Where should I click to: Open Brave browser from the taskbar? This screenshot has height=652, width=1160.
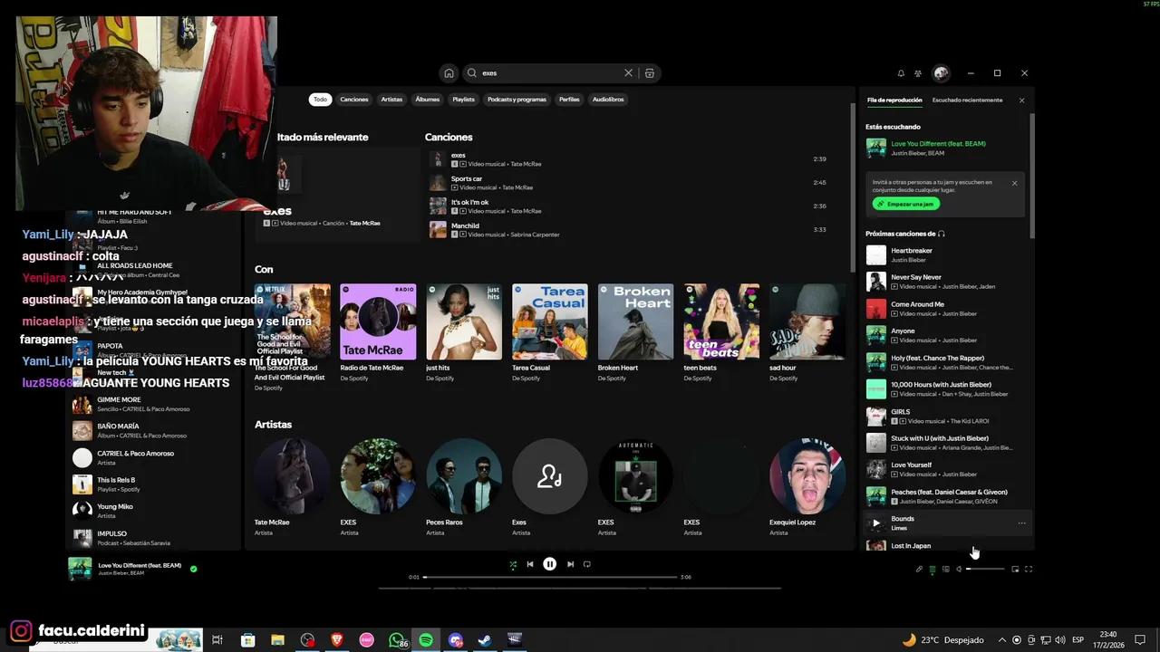click(x=337, y=640)
